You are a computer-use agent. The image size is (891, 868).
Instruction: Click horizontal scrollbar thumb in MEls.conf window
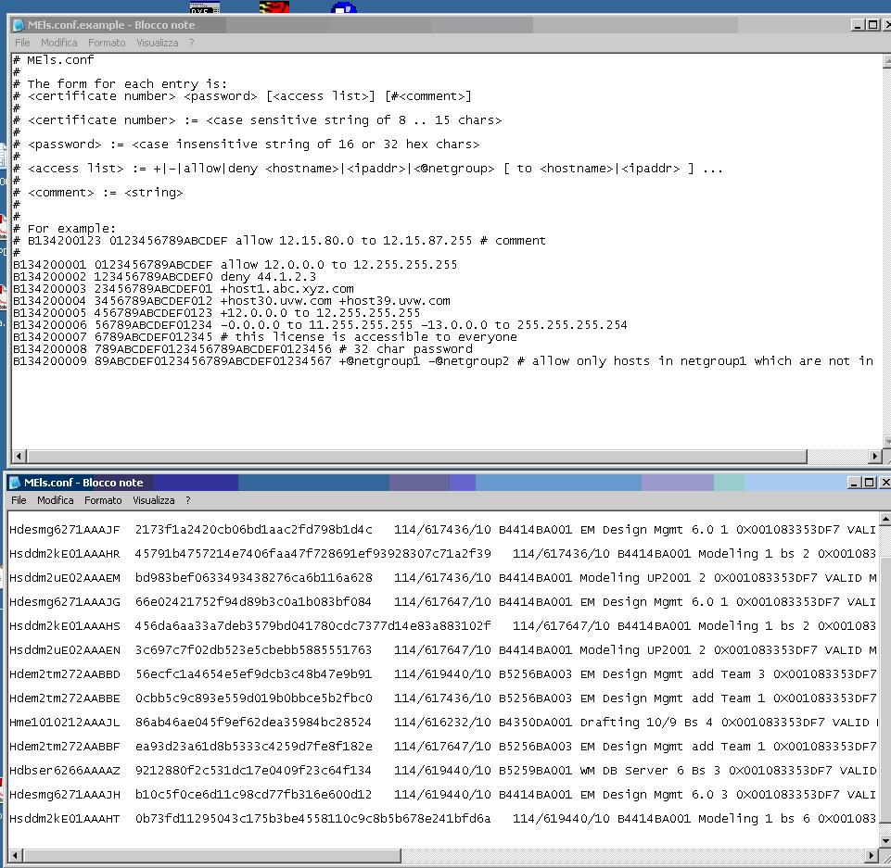(212, 855)
